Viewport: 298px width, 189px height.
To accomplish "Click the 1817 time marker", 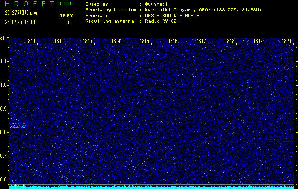I will click(x=201, y=41).
